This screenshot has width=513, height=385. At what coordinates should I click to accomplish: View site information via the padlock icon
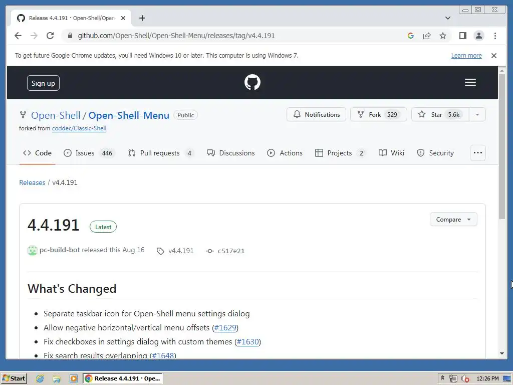tap(70, 36)
